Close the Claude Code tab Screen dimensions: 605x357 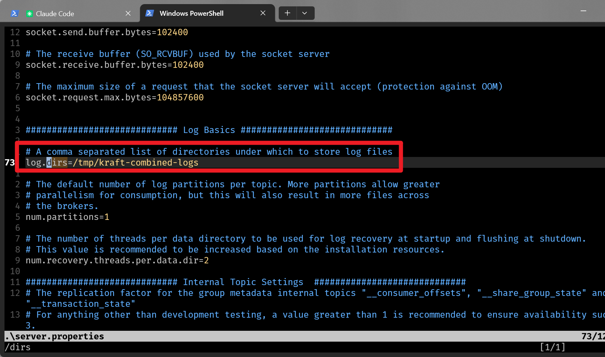pyautogui.click(x=128, y=13)
